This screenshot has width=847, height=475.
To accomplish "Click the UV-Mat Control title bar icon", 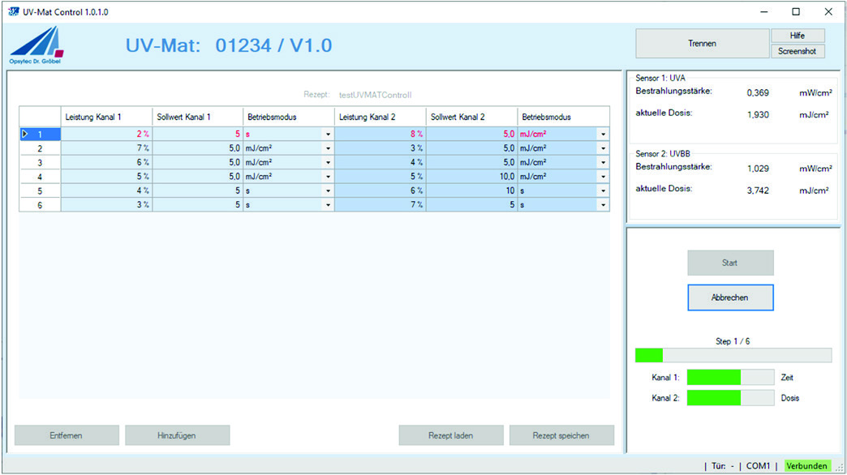I will 14,11.
